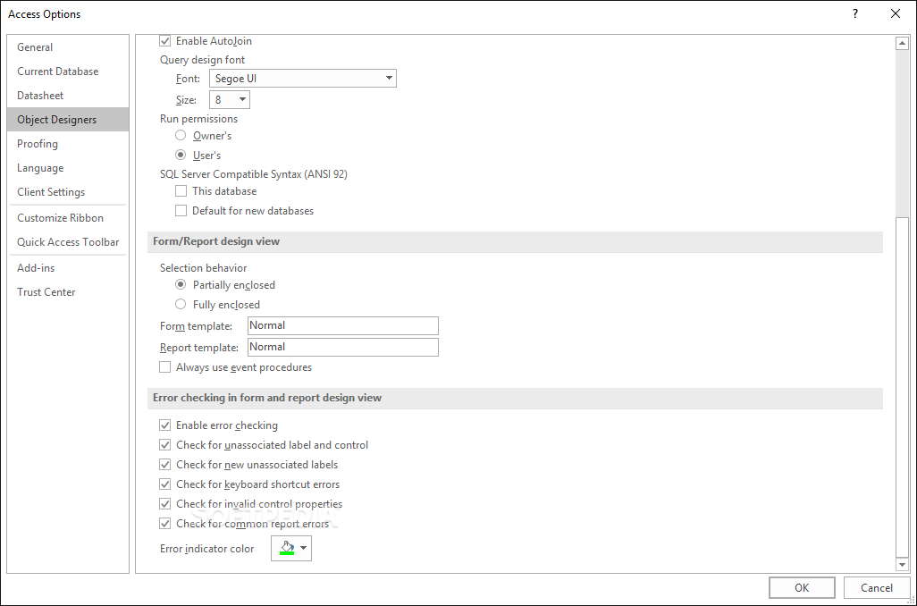The width and height of the screenshot is (917, 606).
Task: Open the General options category
Action: (x=68, y=47)
